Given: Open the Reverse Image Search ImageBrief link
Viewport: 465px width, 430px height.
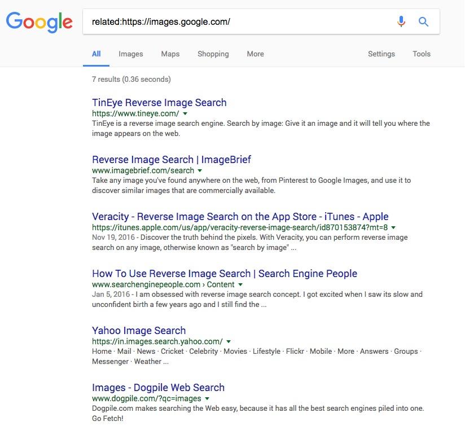Looking at the screenshot, I should point(172,160).
